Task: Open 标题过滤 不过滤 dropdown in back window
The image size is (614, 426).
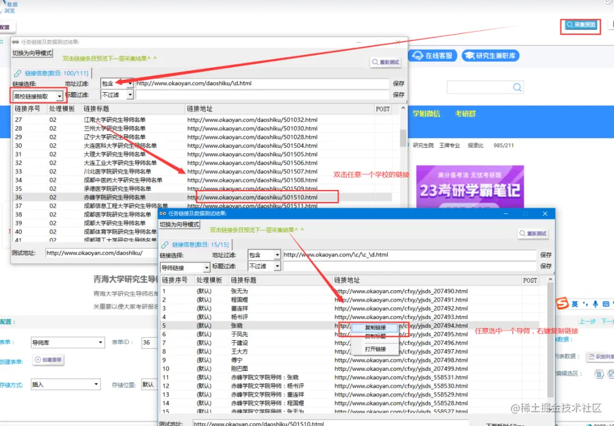Action: pyautogui.click(x=117, y=94)
